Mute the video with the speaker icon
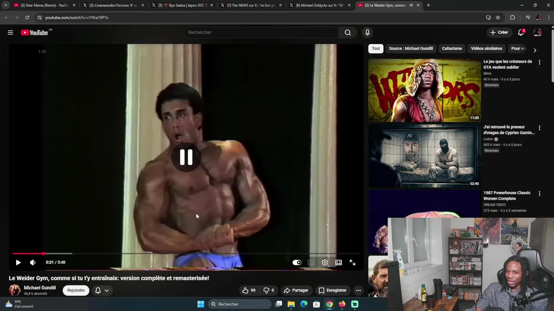Viewport: 554px width, 311px height. (32, 262)
